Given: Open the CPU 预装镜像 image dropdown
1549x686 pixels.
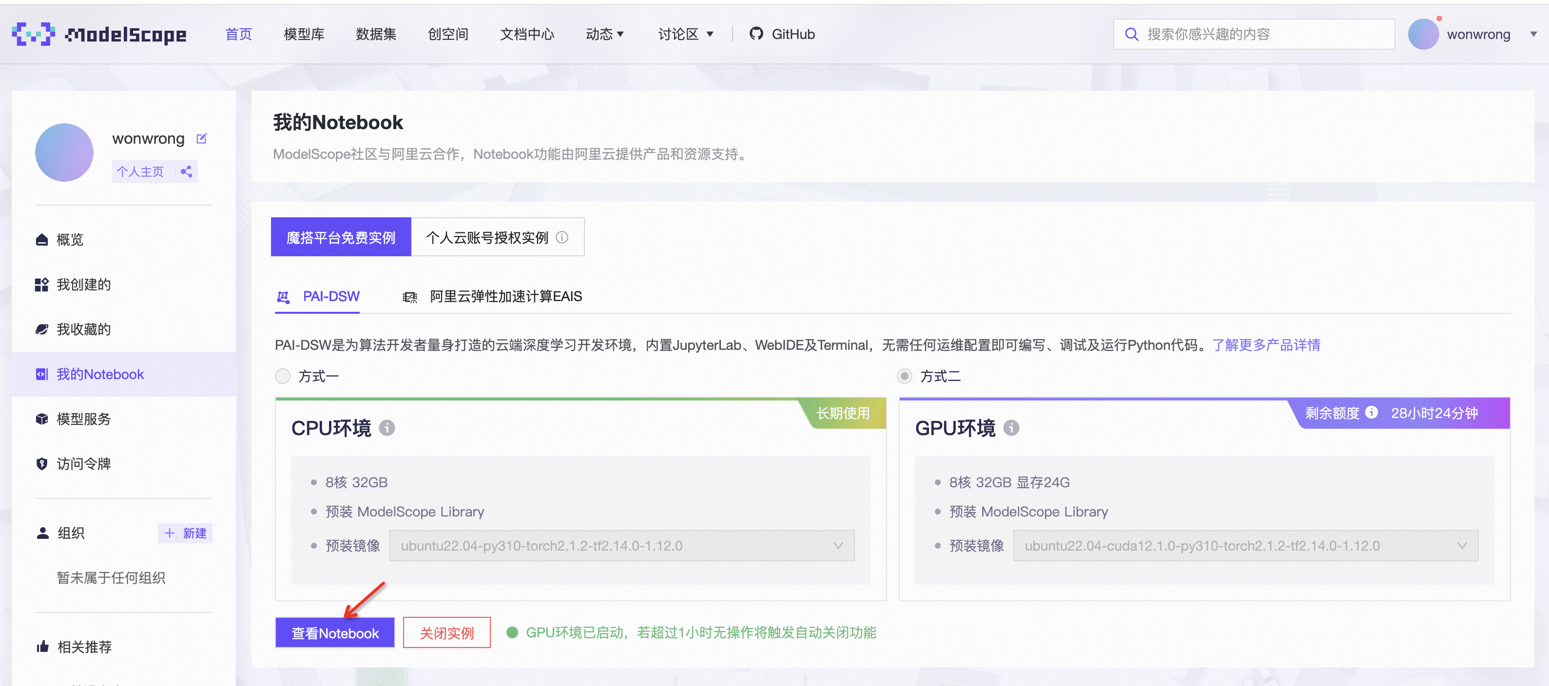Looking at the screenshot, I should [x=838, y=546].
